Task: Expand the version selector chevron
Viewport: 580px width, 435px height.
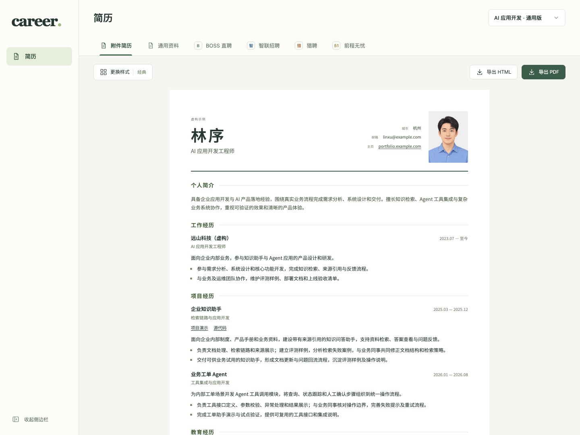Action: pyautogui.click(x=556, y=18)
